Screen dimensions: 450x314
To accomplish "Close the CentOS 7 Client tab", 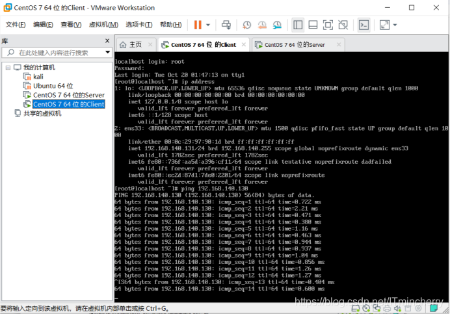I will click(x=244, y=44).
